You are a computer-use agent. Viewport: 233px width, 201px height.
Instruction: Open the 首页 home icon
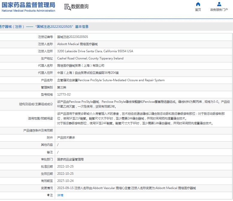(198, 4)
